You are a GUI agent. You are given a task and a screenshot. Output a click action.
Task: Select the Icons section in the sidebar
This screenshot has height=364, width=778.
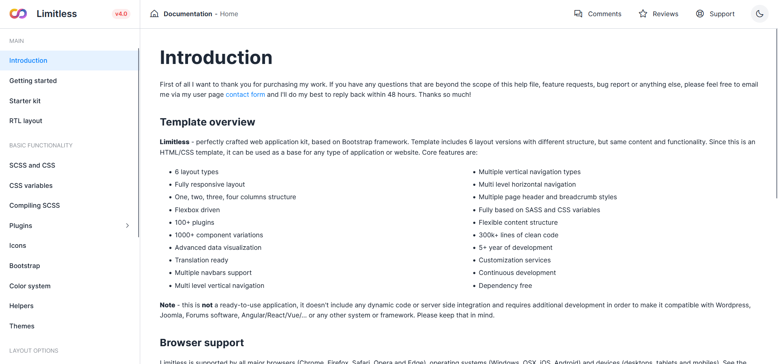[18, 245]
